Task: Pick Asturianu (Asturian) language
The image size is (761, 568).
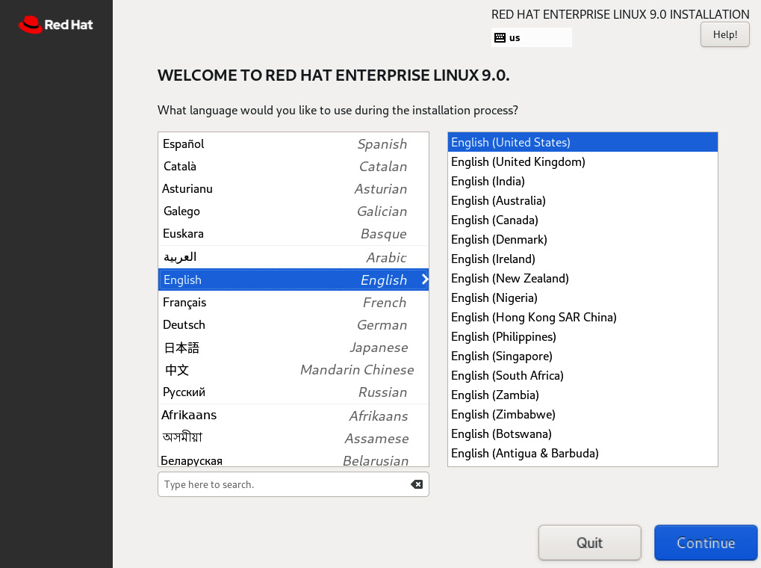Action: (x=293, y=188)
